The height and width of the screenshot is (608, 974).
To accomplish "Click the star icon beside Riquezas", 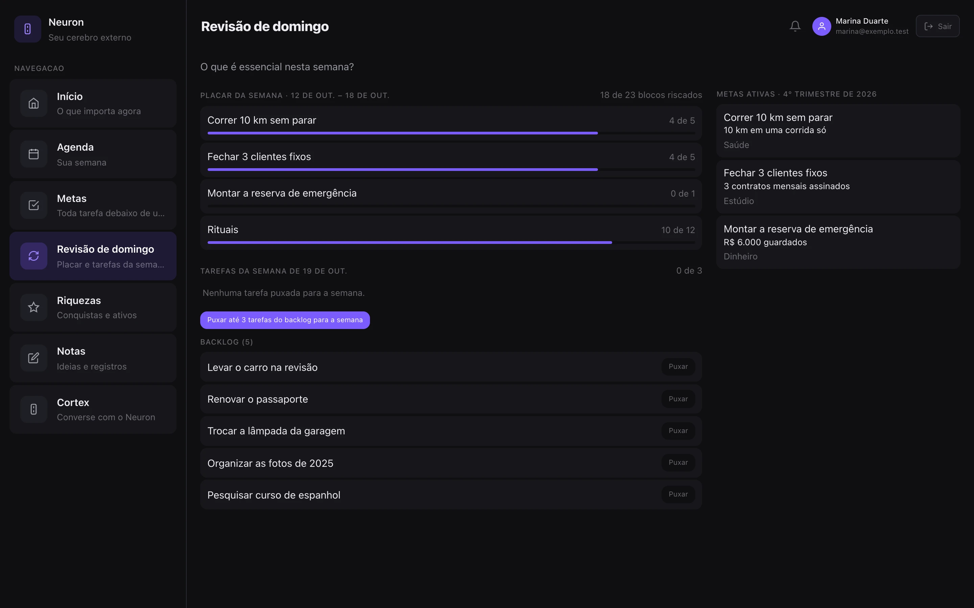I will tap(34, 307).
